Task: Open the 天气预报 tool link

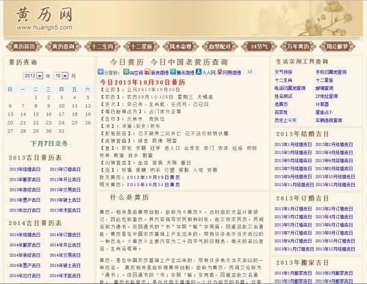Action: click(x=283, y=72)
